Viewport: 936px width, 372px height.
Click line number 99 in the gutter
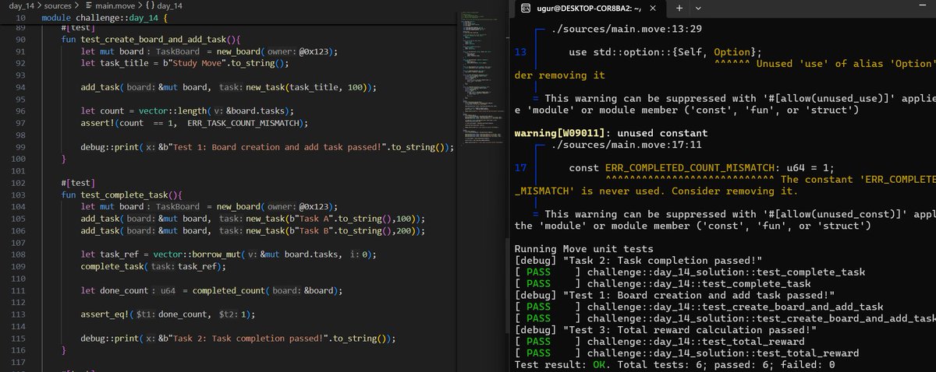point(21,147)
